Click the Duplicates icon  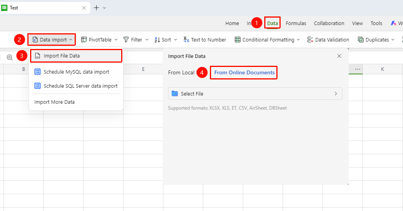pyautogui.click(x=361, y=40)
